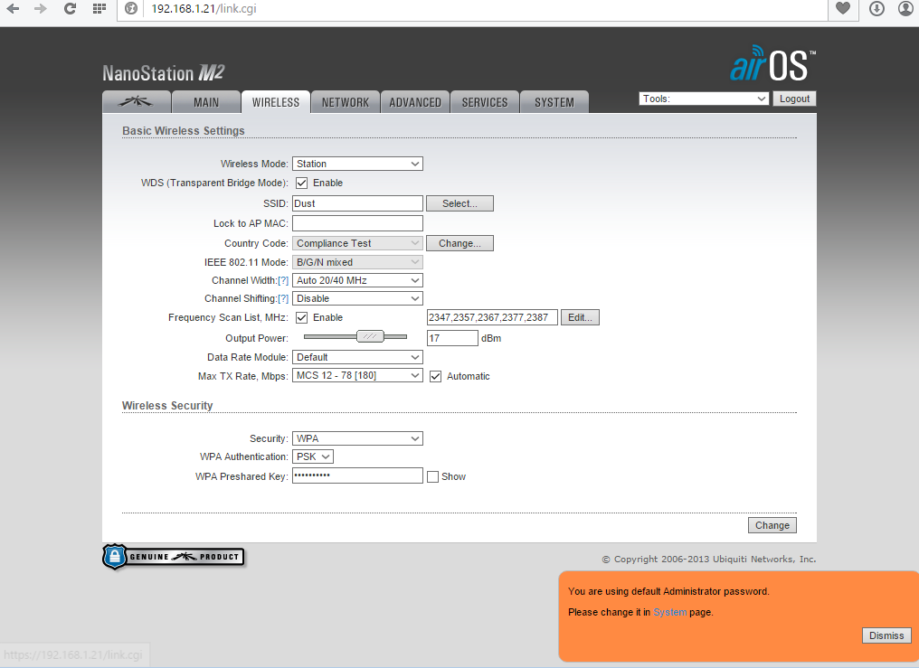919x668 pixels.
Task: Click the Output Power slider handle
Action: click(371, 336)
